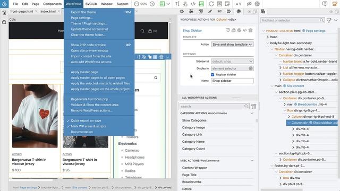Open the File menu

pyautogui.click(x=15, y=4)
